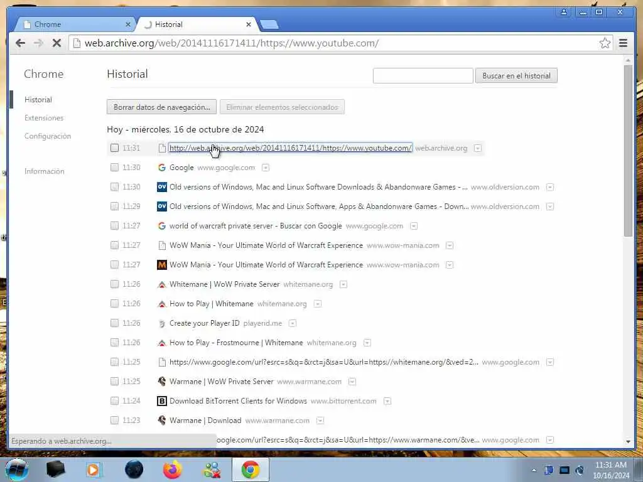This screenshot has width=643, height=482.
Task: Click the playerid.me favicon
Action: click(x=162, y=323)
